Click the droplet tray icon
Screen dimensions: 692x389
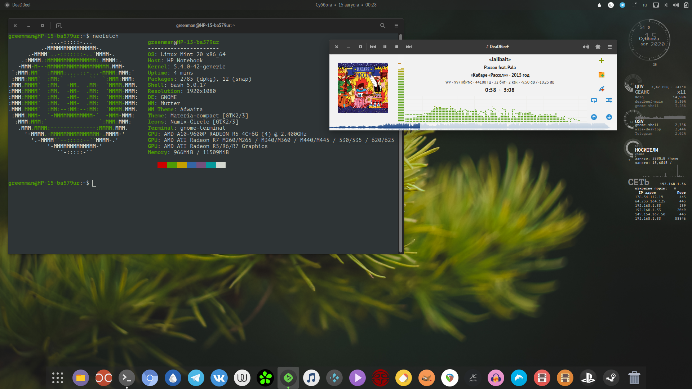[599, 5]
